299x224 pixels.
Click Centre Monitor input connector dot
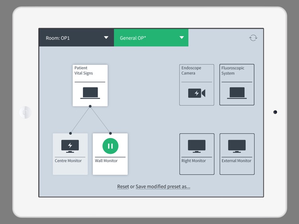tap(70, 133)
